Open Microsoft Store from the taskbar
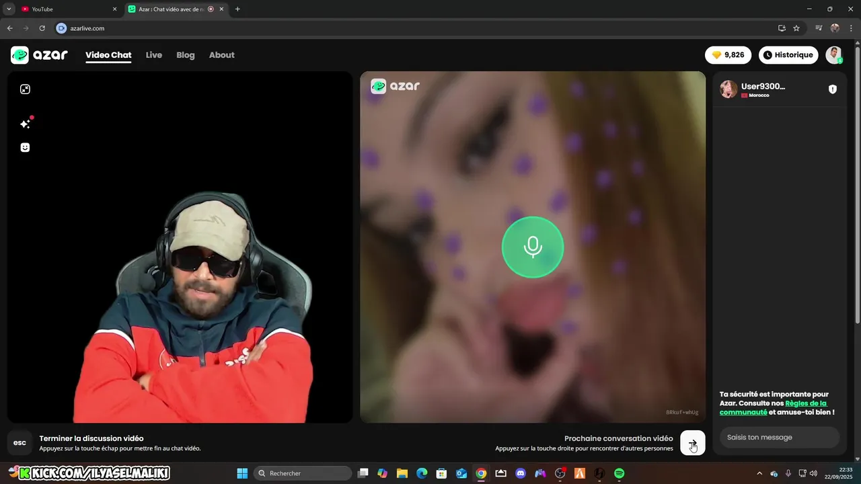This screenshot has height=484, width=861. click(x=441, y=473)
